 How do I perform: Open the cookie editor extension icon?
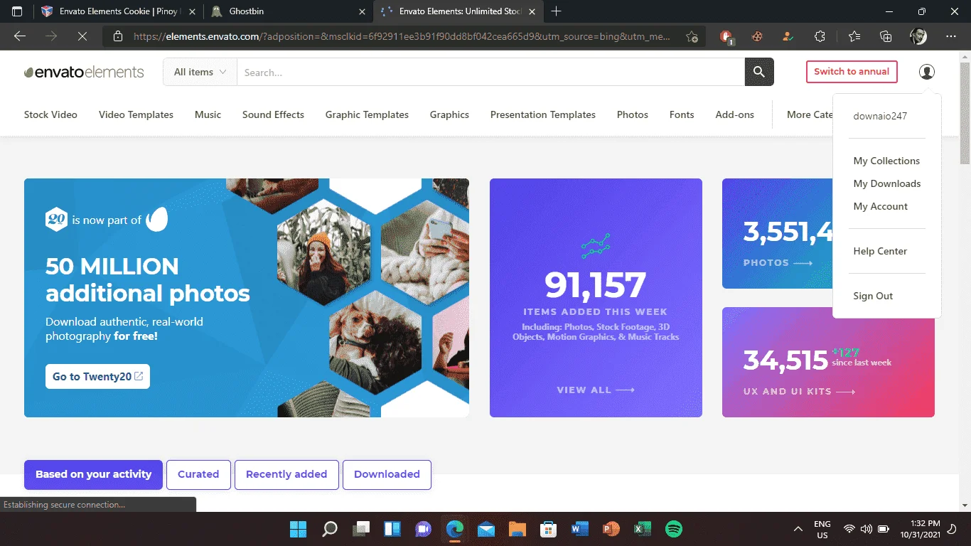pos(757,36)
